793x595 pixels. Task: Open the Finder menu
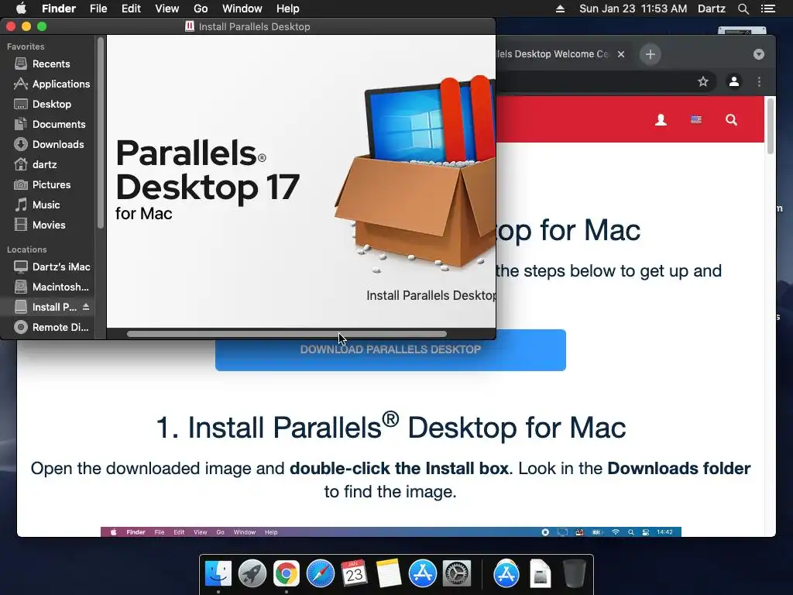tap(59, 9)
